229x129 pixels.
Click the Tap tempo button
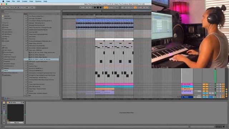coord(8,8)
